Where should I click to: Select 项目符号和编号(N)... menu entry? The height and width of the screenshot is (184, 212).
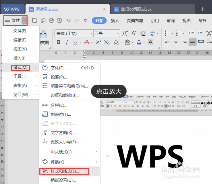coord(70,86)
